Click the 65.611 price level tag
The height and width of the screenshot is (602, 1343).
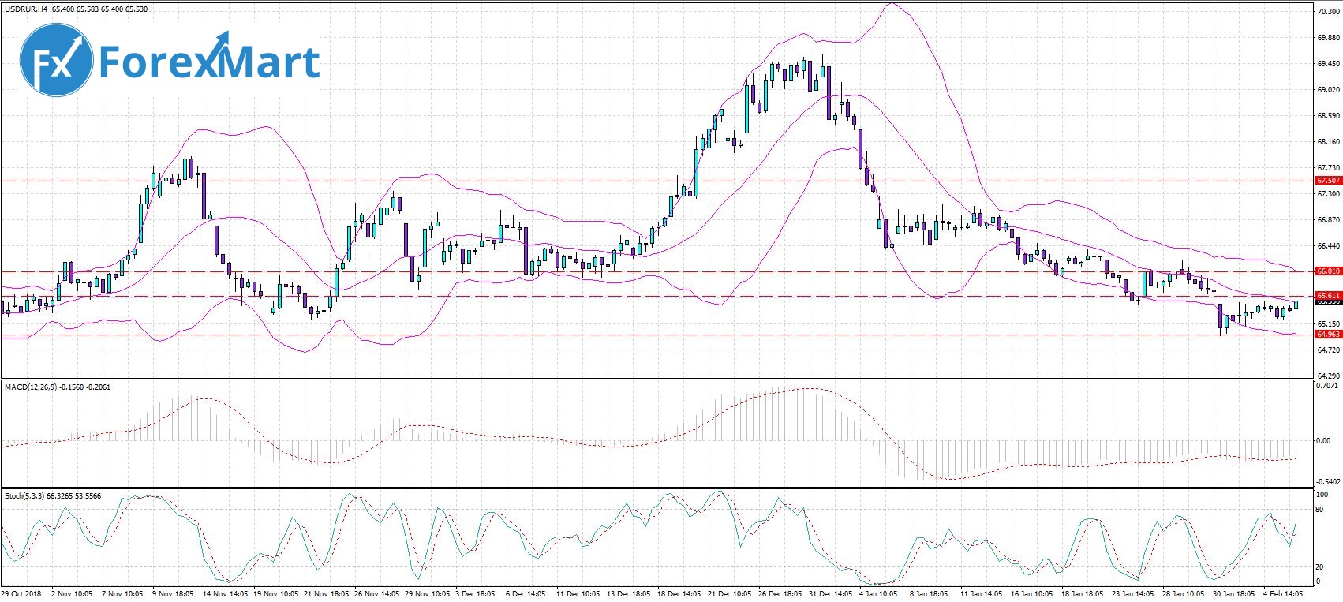coord(1327,296)
